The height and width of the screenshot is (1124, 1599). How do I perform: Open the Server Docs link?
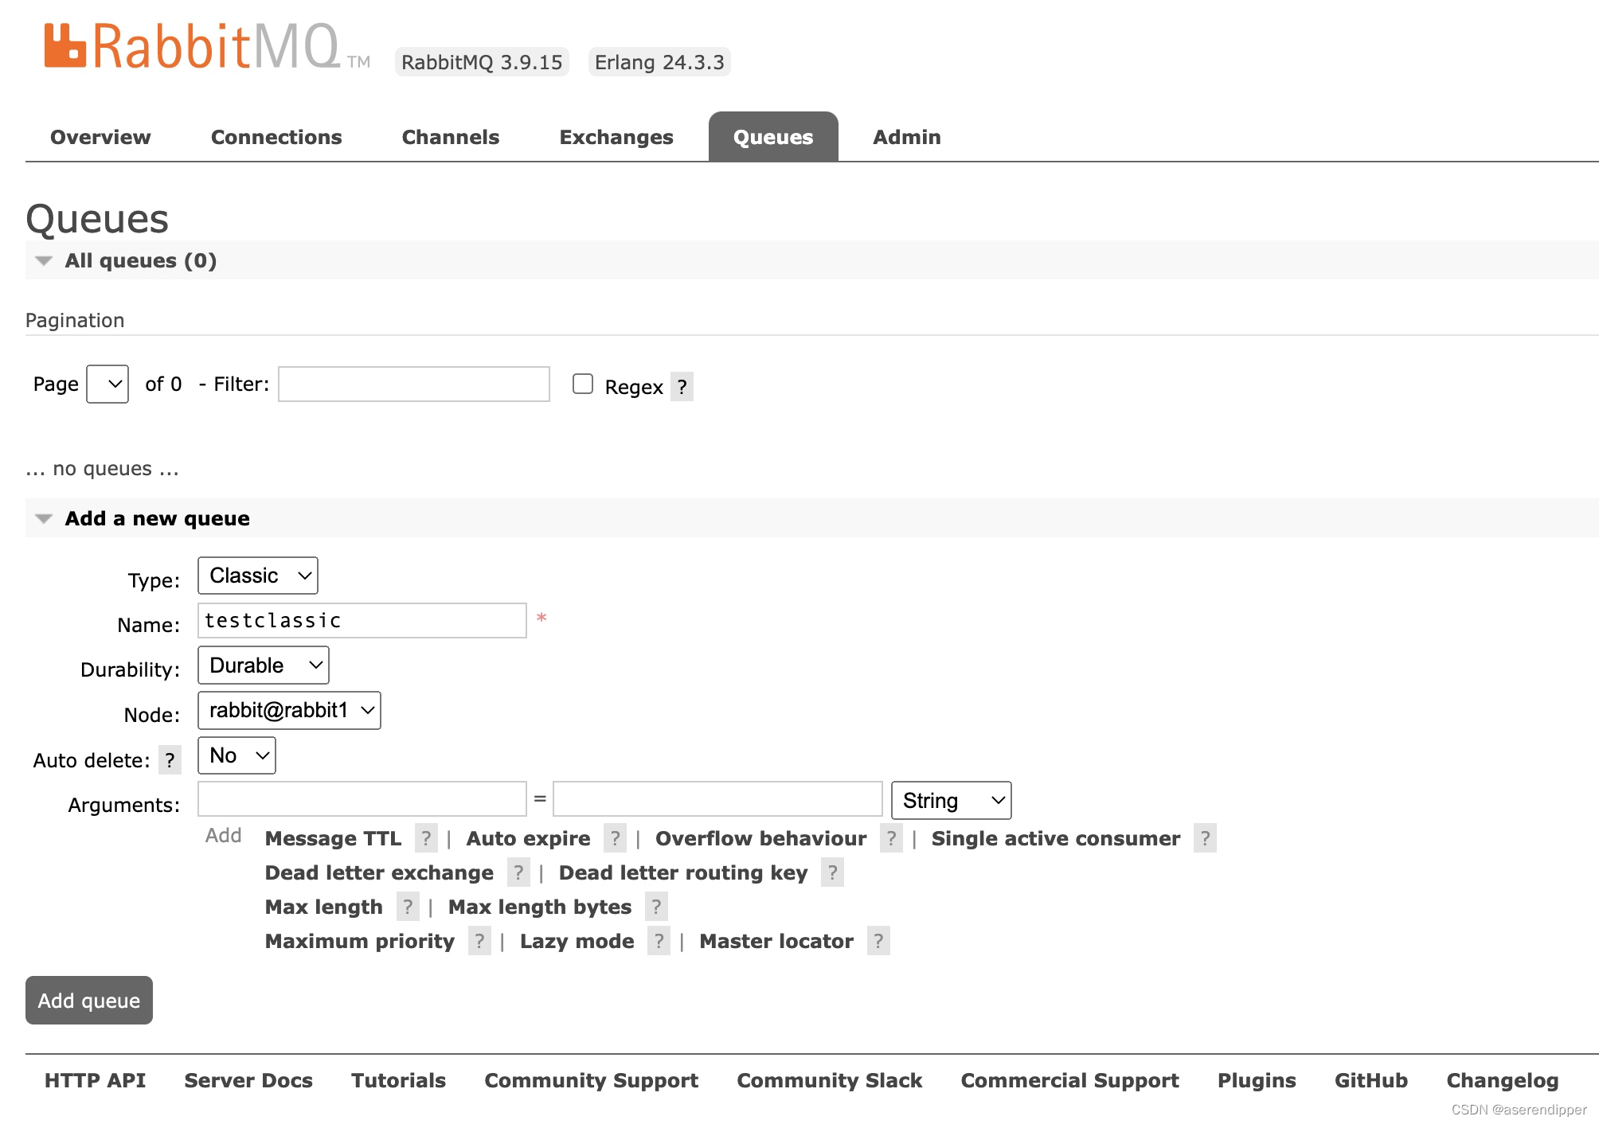click(248, 1080)
